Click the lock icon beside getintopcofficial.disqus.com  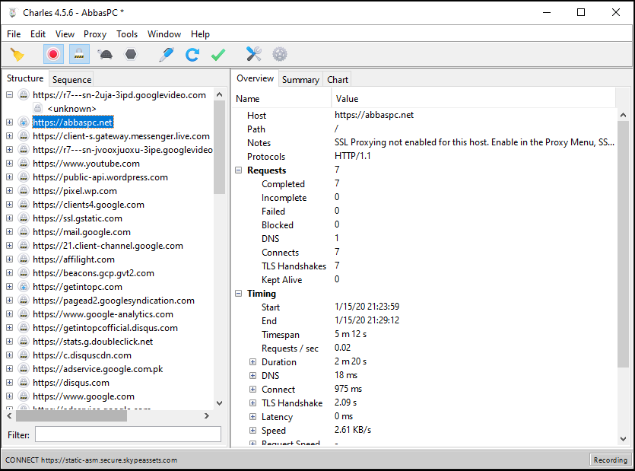24,327
